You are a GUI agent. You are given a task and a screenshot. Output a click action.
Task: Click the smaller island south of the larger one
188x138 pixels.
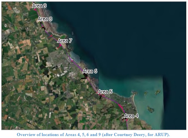coord(151,109)
